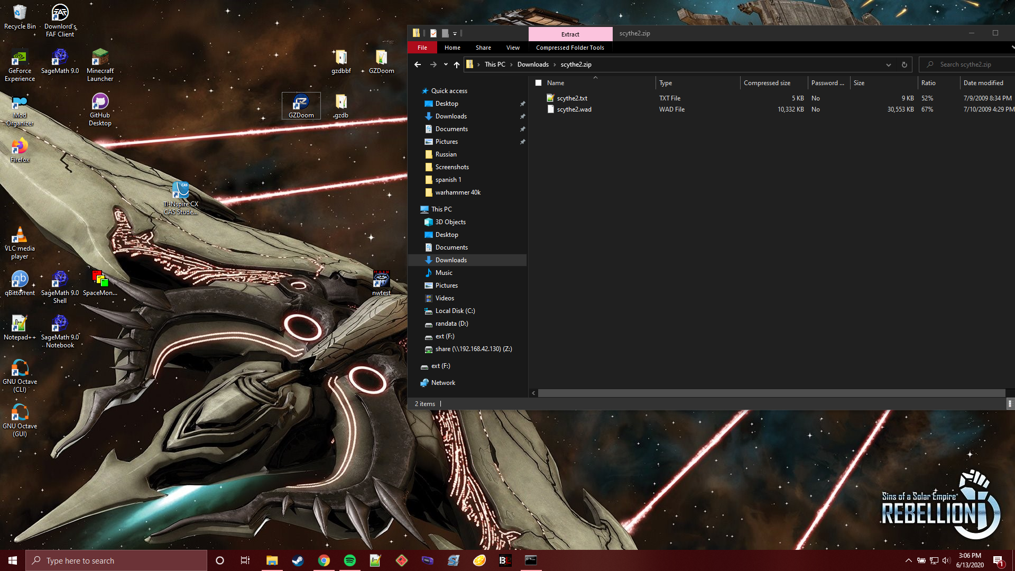This screenshot has width=1015, height=571.
Task: Show hidden system tray icons
Action: [x=908, y=560]
